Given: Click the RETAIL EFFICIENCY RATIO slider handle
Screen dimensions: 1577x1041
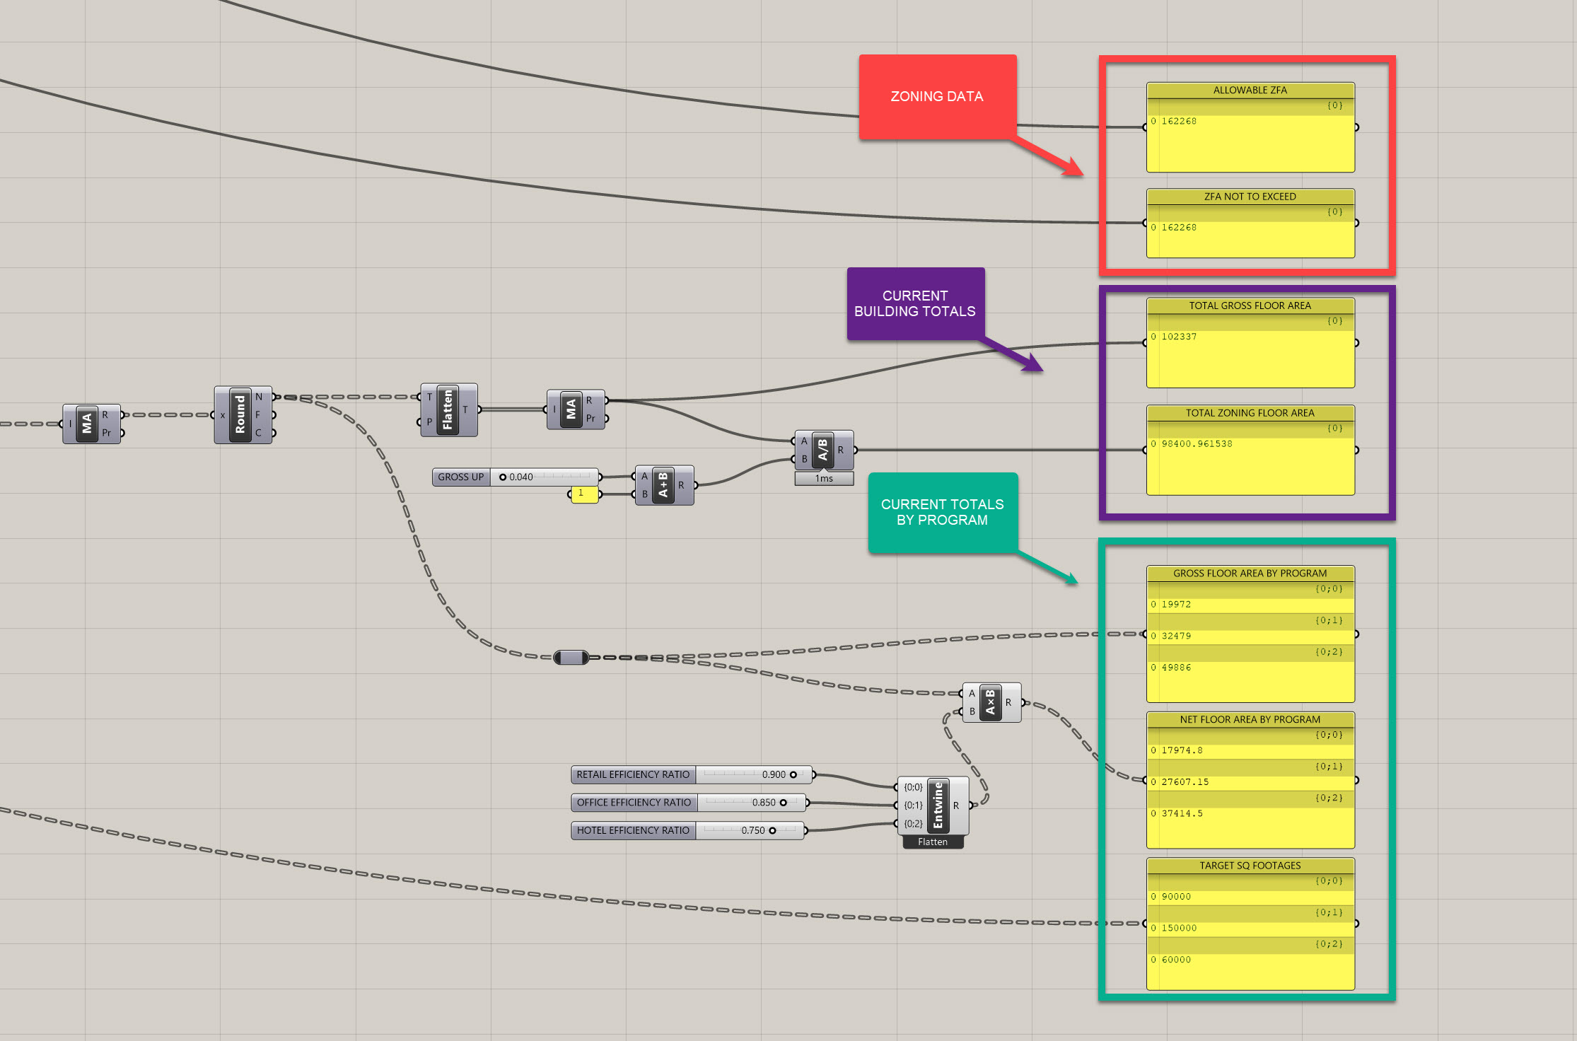Looking at the screenshot, I should [x=793, y=775].
